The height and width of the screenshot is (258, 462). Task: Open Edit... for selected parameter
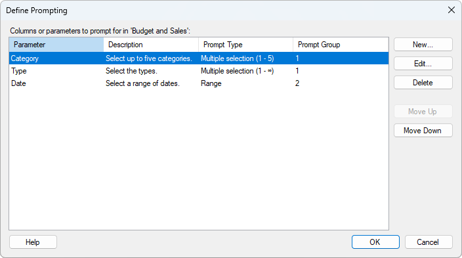coord(423,64)
